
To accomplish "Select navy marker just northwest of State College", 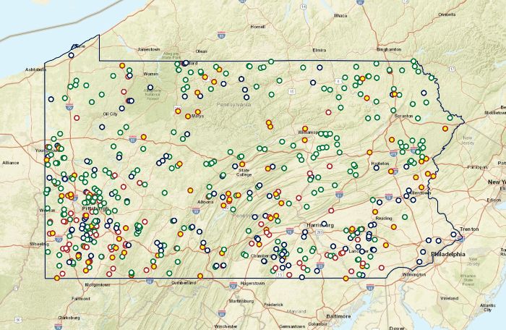I will pyautogui.click(x=235, y=166).
